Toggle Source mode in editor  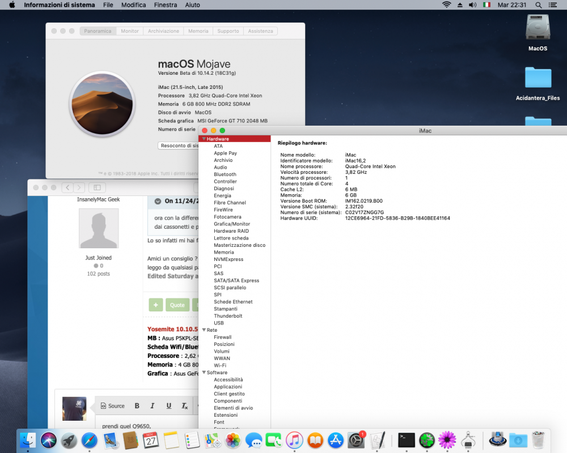click(x=112, y=405)
